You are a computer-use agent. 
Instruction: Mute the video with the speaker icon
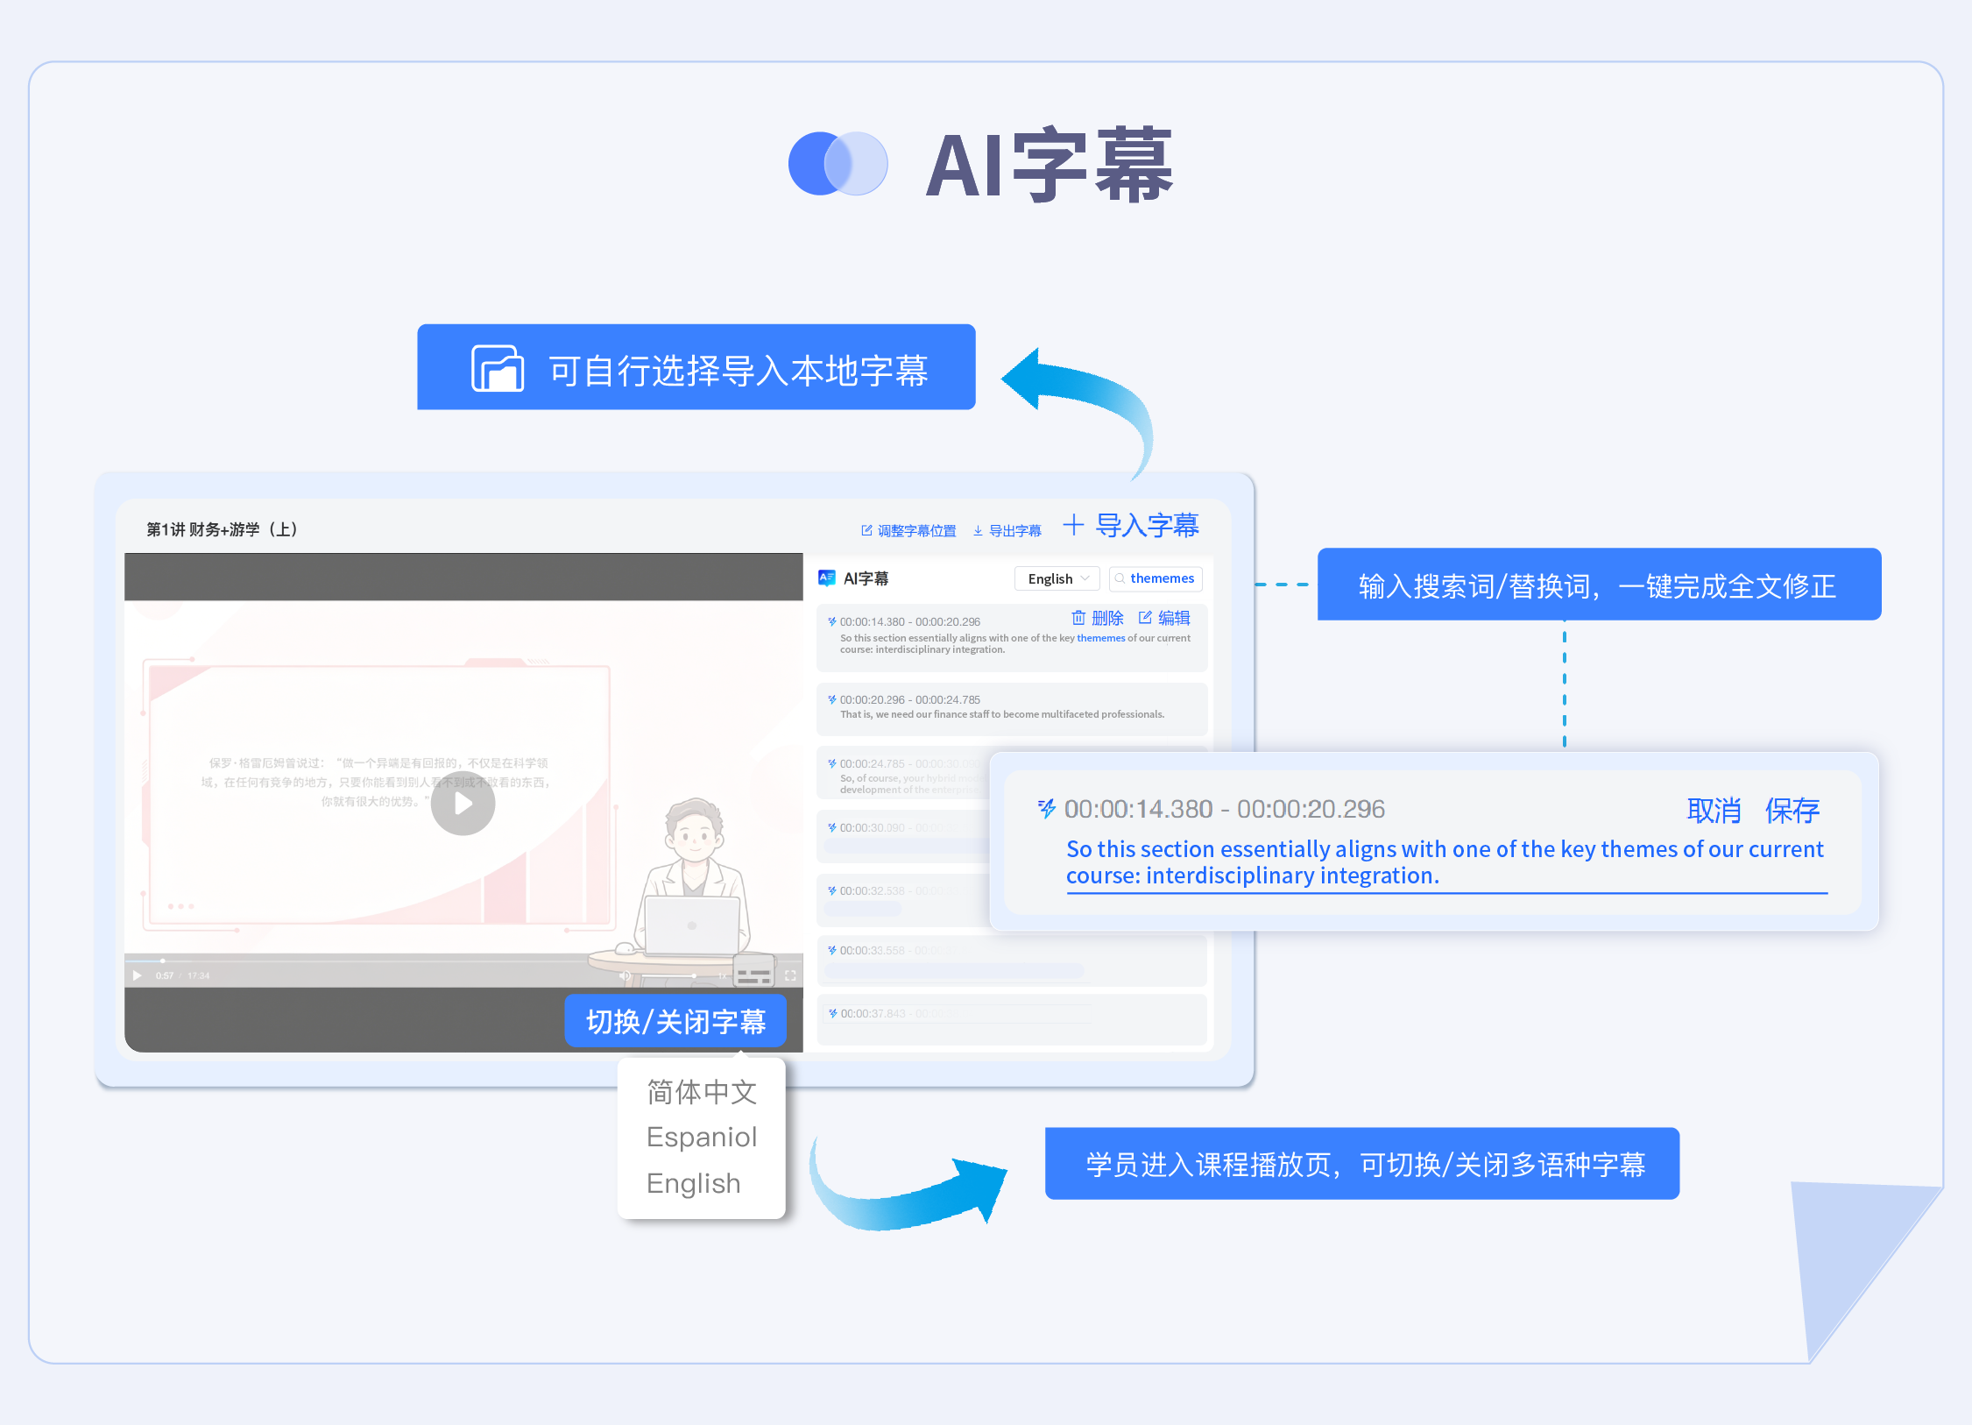(625, 975)
